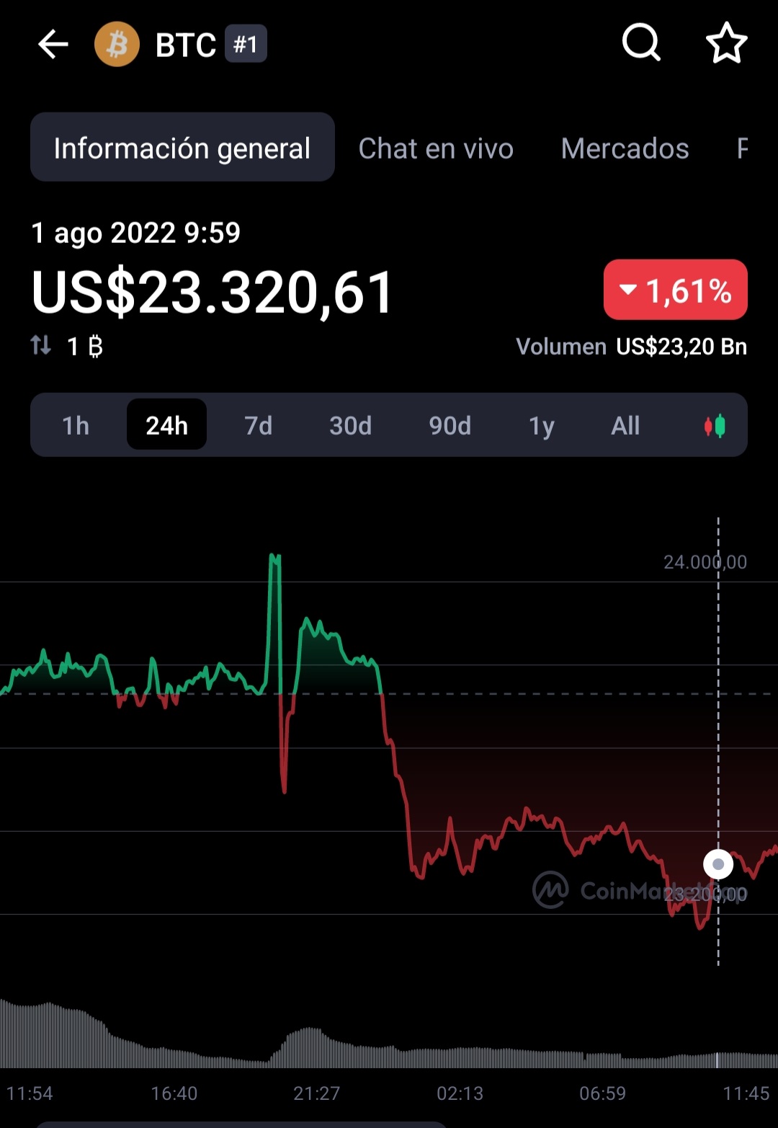Open the Chat en vivo tab
Screen dimensions: 778x1128
tap(436, 148)
